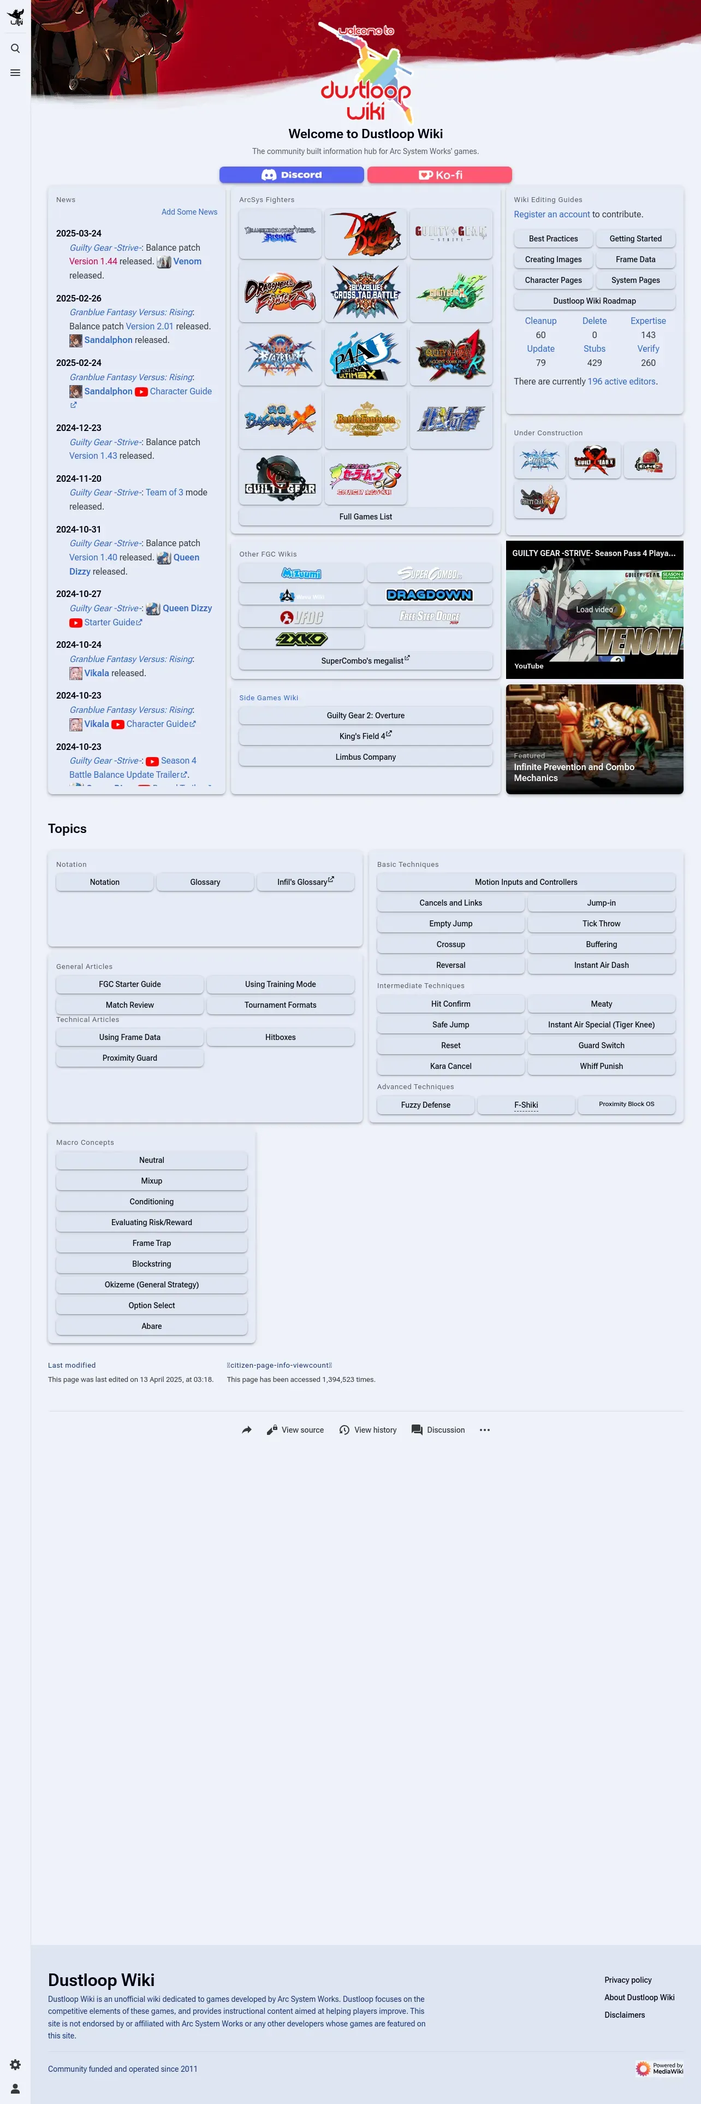
Task: Open Frame Data guide button
Action: pyautogui.click(x=635, y=259)
